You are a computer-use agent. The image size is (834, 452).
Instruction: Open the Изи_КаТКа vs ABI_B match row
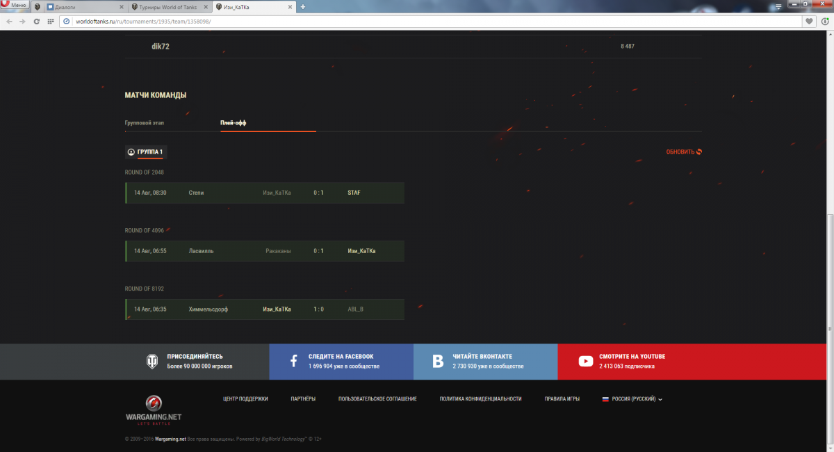(265, 309)
